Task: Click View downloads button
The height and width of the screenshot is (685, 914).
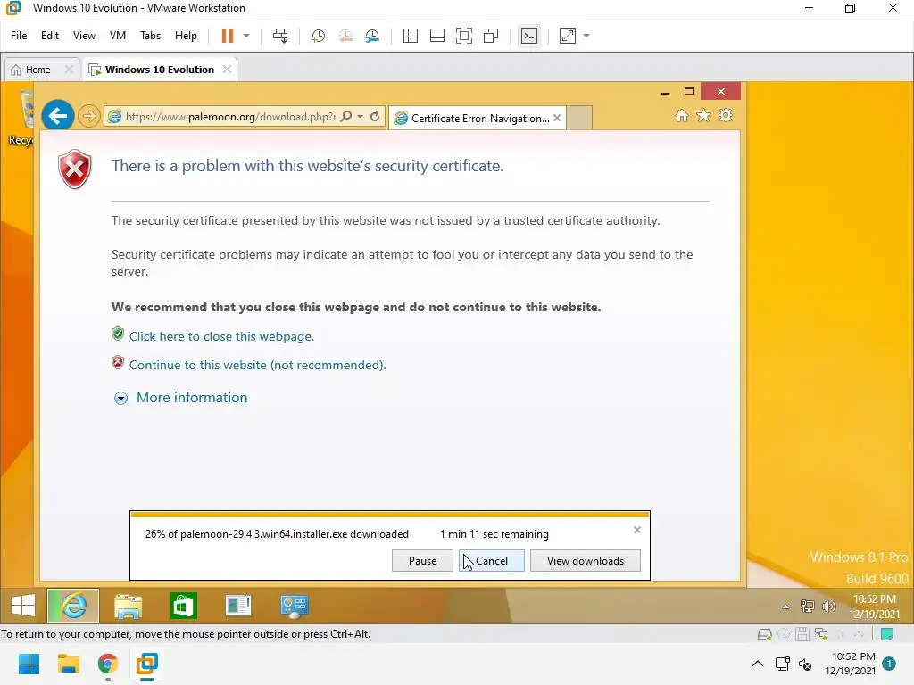Action: point(586,560)
